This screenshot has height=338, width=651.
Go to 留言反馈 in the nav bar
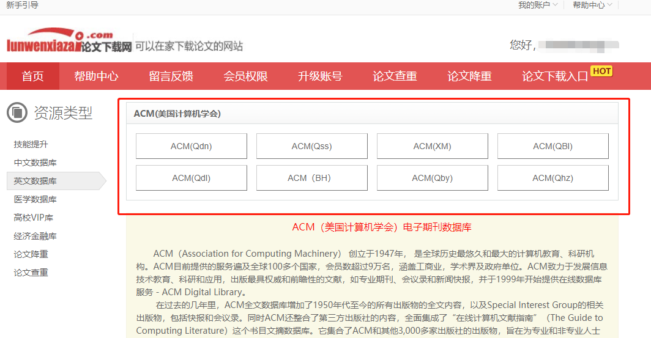click(171, 76)
